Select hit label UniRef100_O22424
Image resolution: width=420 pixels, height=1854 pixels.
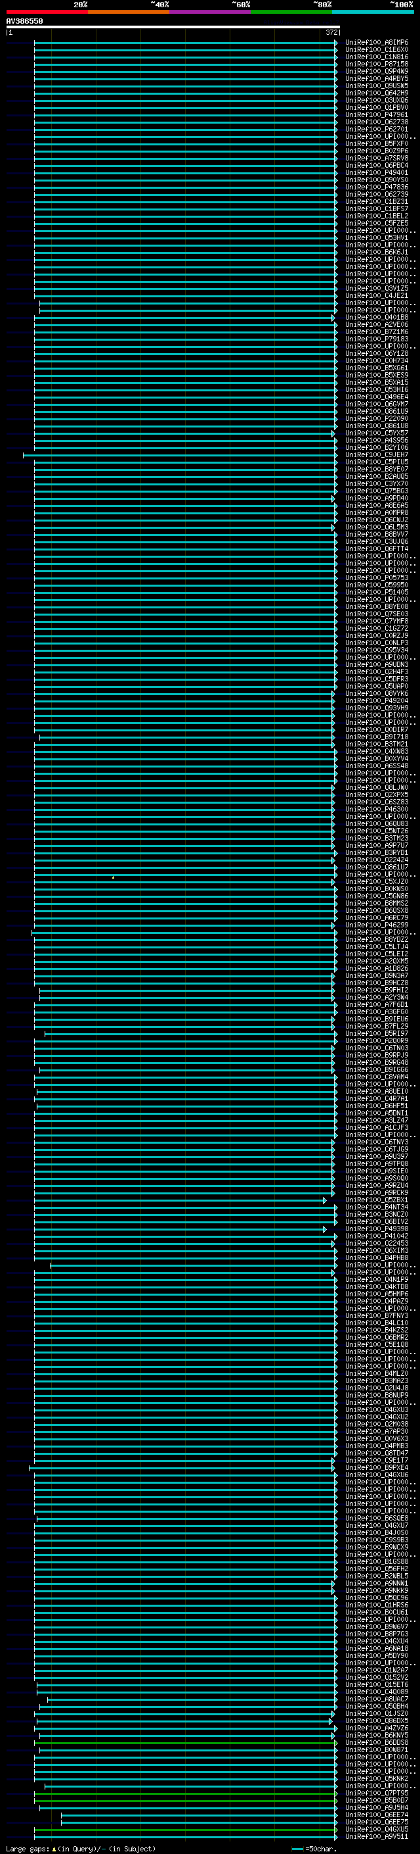pyautogui.click(x=376, y=860)
